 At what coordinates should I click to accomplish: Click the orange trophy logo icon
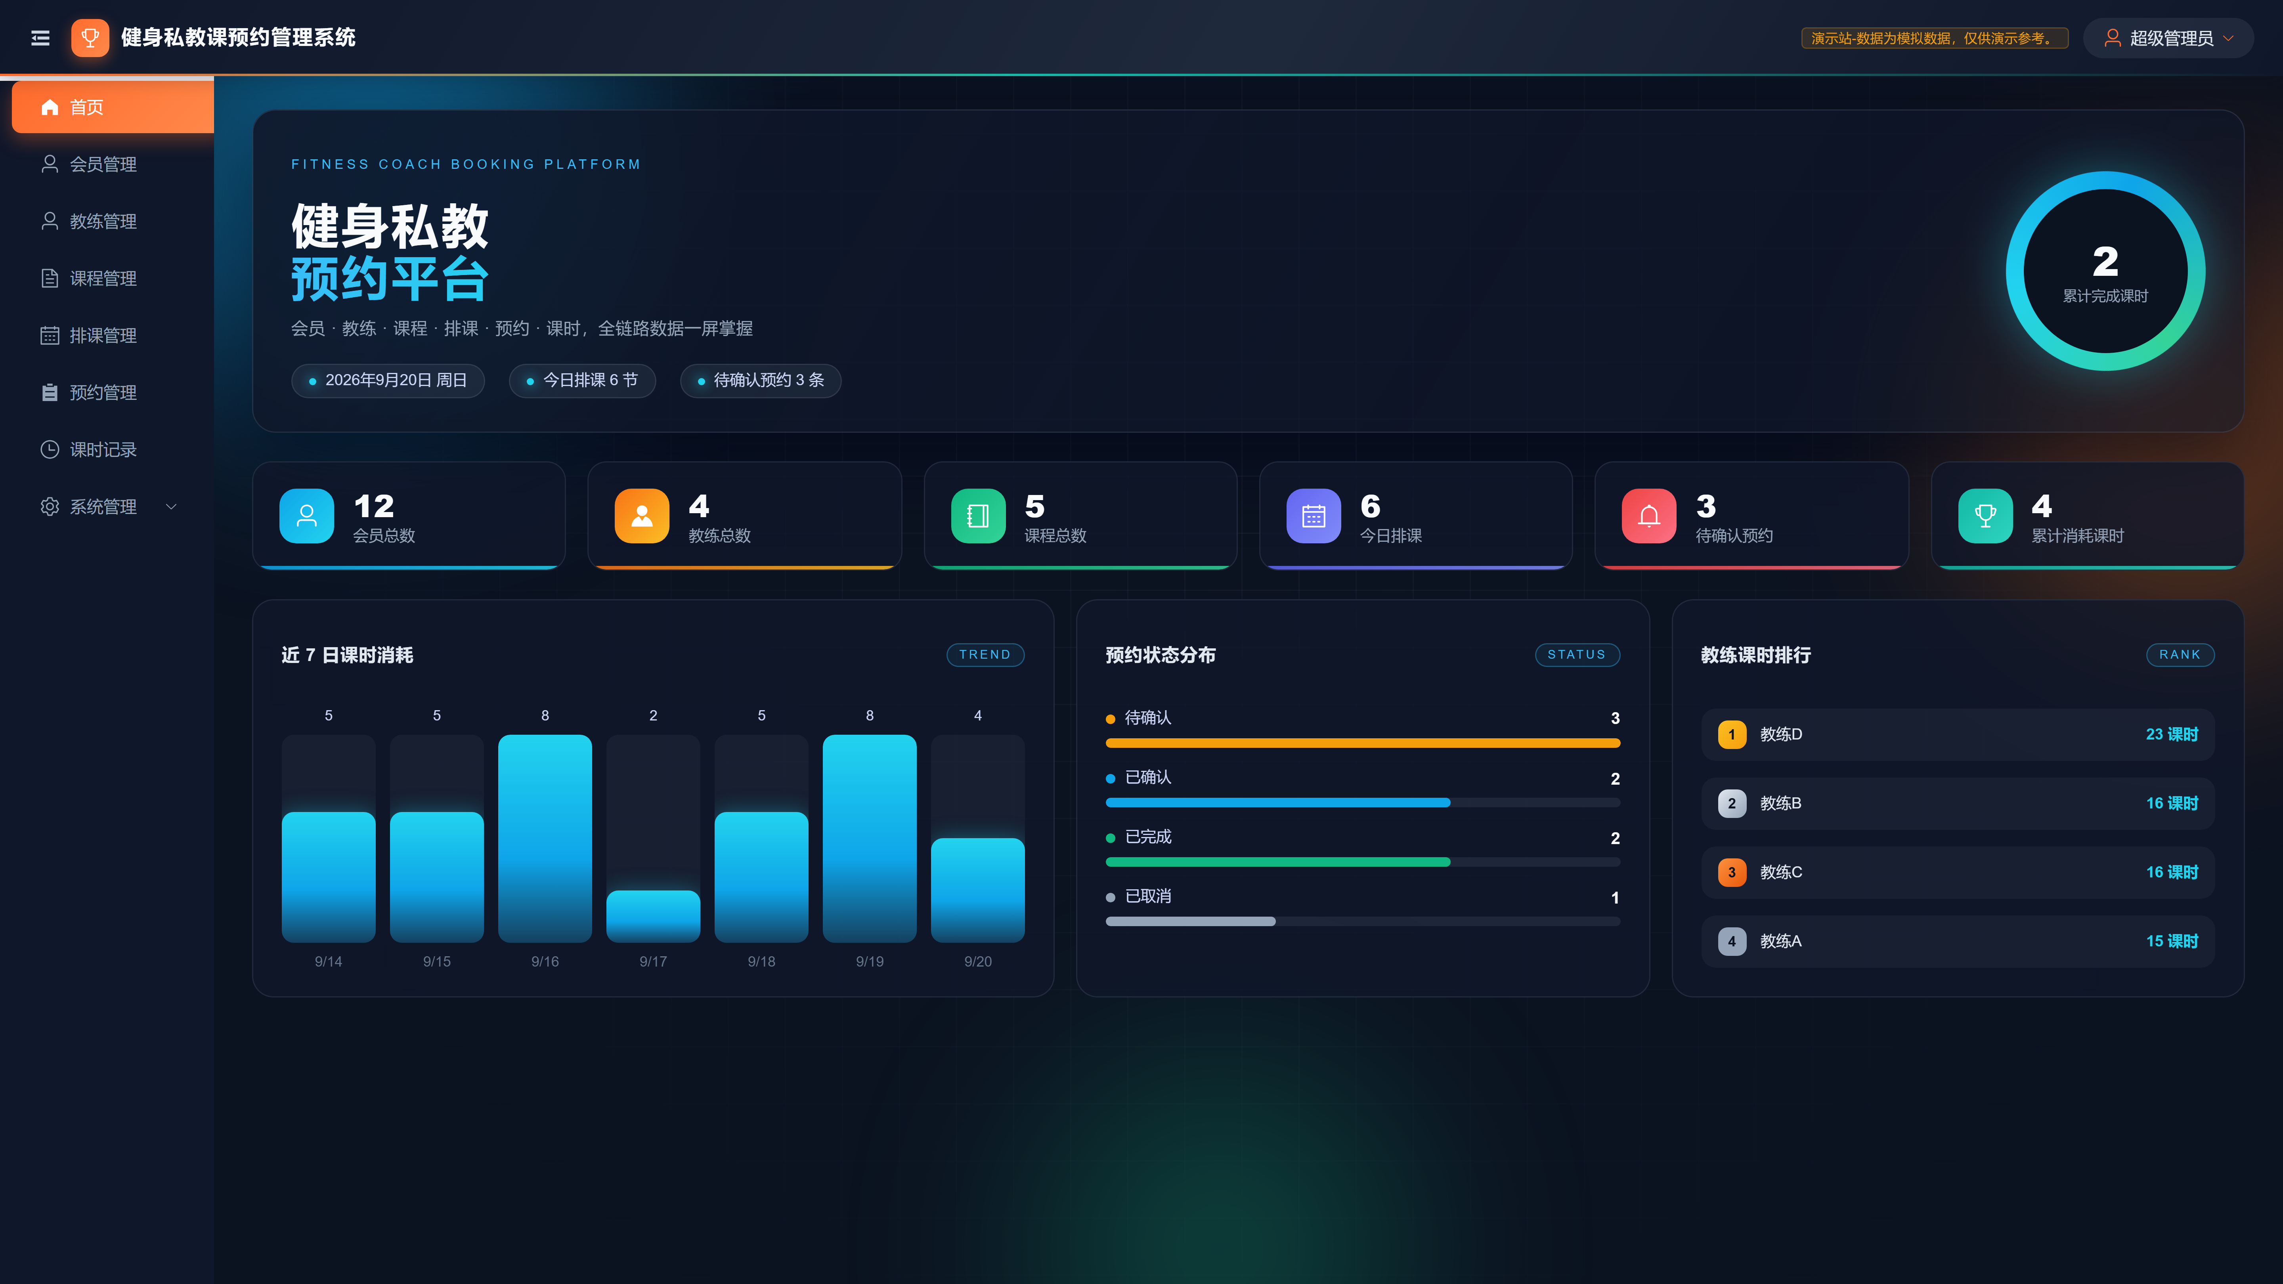point(90,38)
